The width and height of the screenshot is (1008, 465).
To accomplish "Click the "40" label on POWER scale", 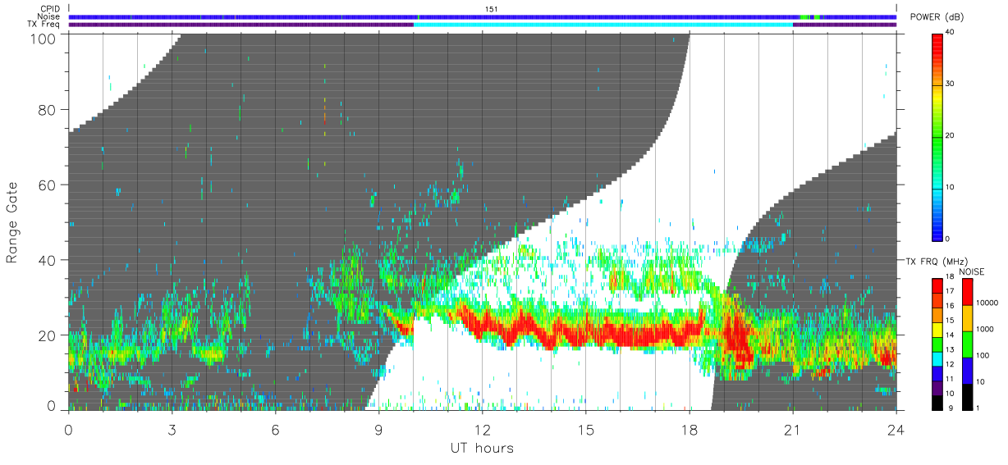I will point(951,33).
